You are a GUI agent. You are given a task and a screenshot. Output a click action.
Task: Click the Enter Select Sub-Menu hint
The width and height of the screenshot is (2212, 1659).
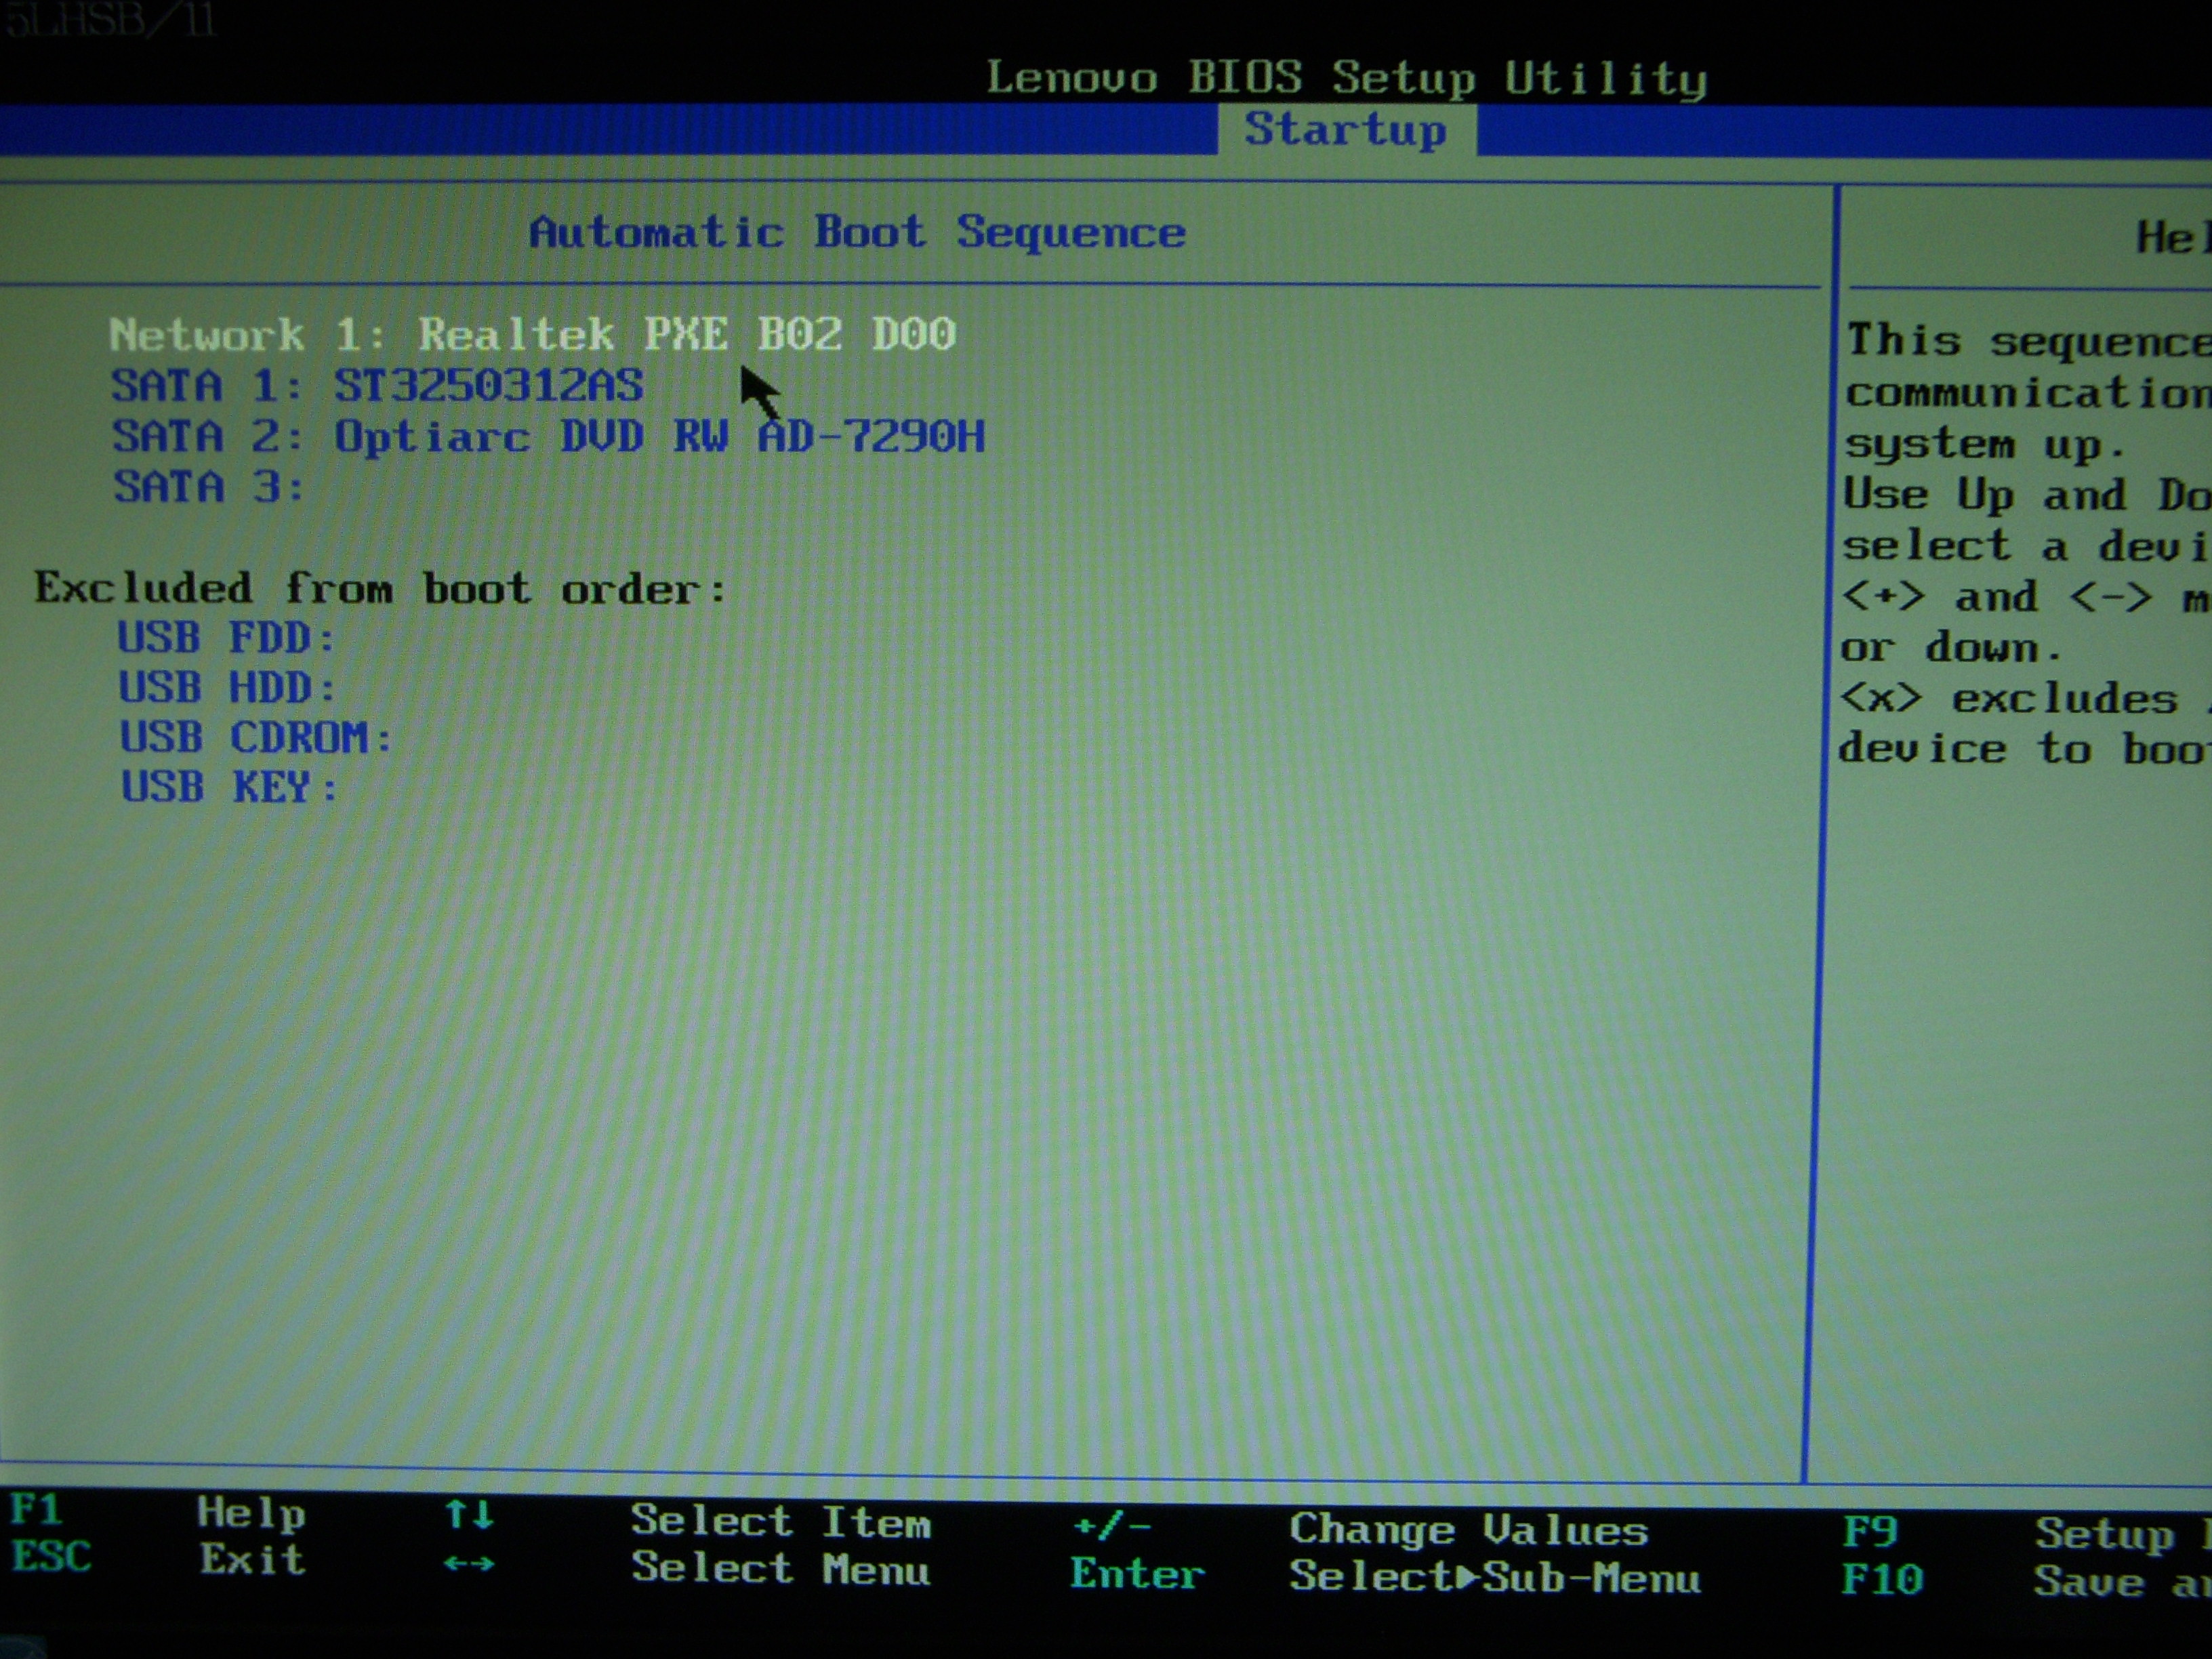1137,1574
